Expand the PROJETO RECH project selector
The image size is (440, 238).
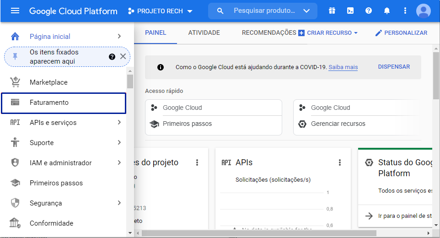coord(160,11)
